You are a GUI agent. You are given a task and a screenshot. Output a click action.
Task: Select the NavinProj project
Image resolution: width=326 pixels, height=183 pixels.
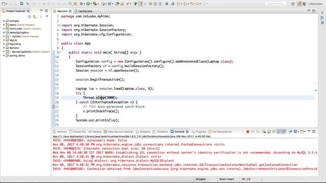15,44
